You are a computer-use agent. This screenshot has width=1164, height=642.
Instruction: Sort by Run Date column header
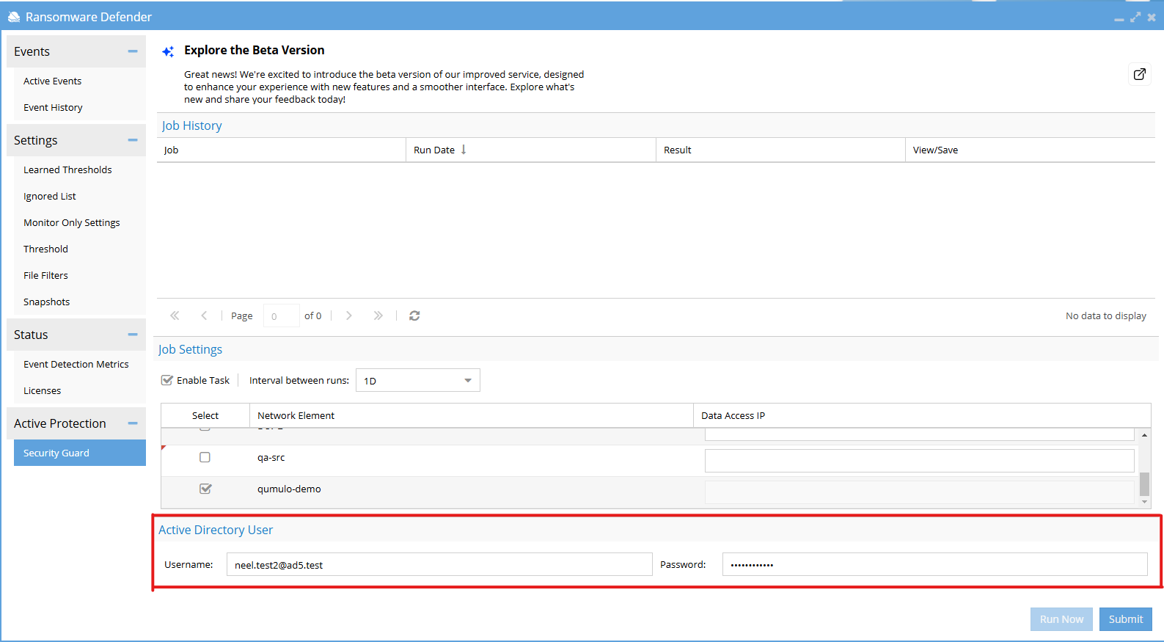point(531,150)
